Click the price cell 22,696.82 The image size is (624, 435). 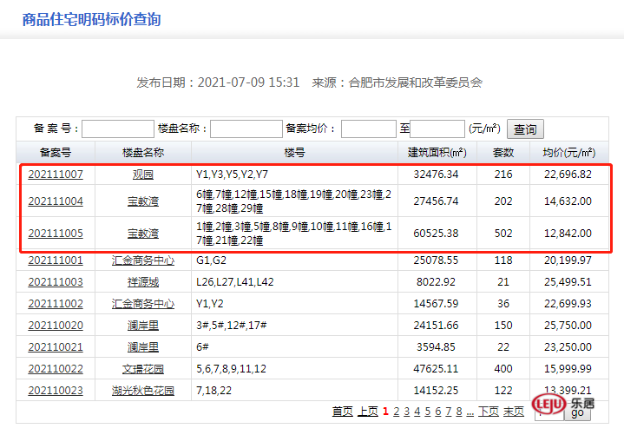pyautogui.click(x=568, y=175)
